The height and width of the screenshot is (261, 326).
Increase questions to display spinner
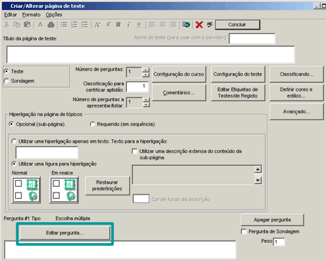tap(146, 99)
